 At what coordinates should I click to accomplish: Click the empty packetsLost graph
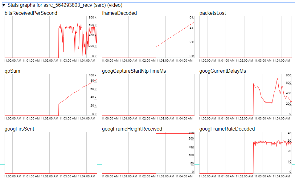(x=245, y=37)
